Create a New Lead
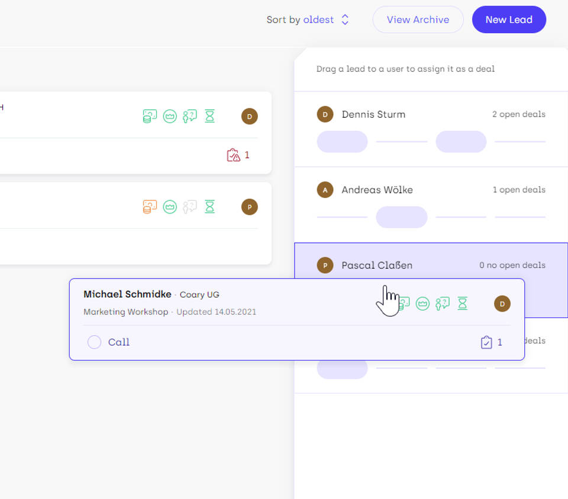 pos(509,20)
